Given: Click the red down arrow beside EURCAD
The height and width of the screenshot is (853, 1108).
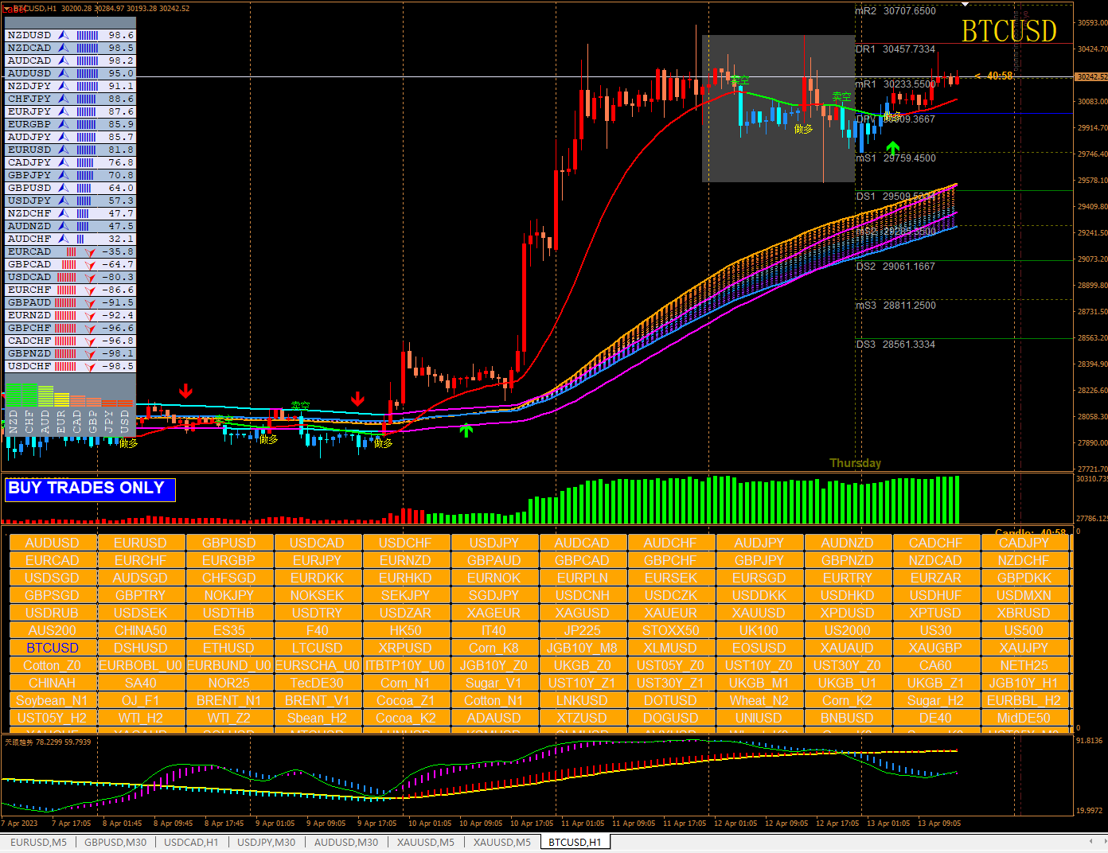Looking at the screenshot, I should pos(90,252).
